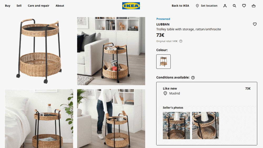The image size is (263, 148).
Task: Click the IKEA logo
Action: pos(131,6)
